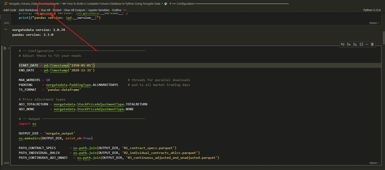Click Add Markdown in notebook toolbar
The image size is (385, 170).
[28, 10]
